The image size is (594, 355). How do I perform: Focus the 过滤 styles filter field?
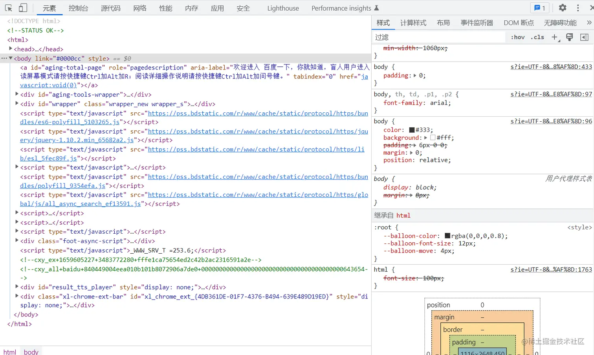pyautogui.click(x=439, y=37)
